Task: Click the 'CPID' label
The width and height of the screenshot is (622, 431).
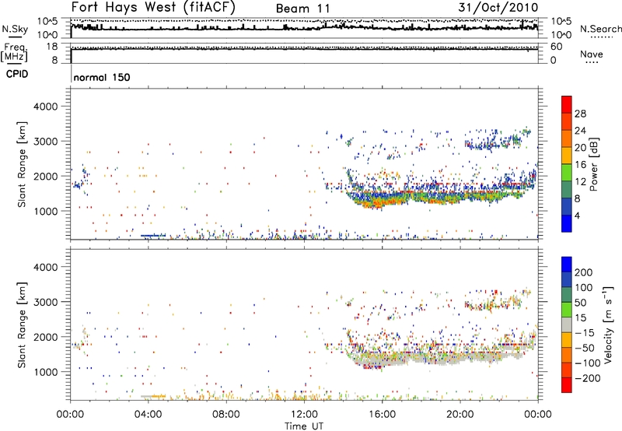Action: click(17, 74)
